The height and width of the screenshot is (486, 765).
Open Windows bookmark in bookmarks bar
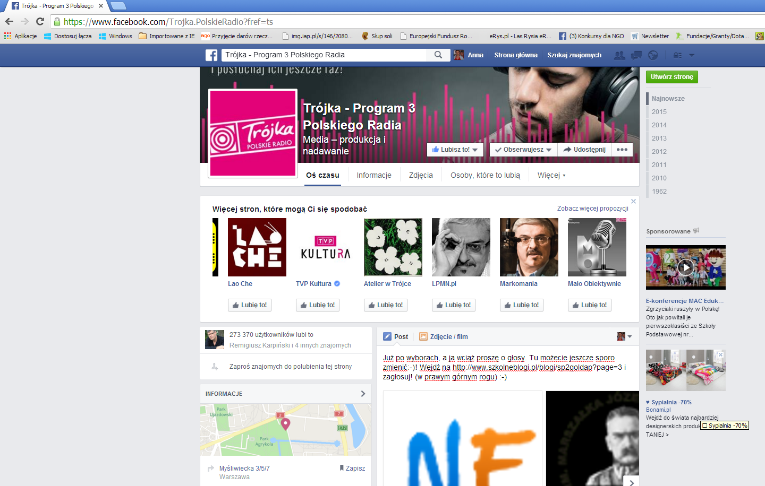115,36
